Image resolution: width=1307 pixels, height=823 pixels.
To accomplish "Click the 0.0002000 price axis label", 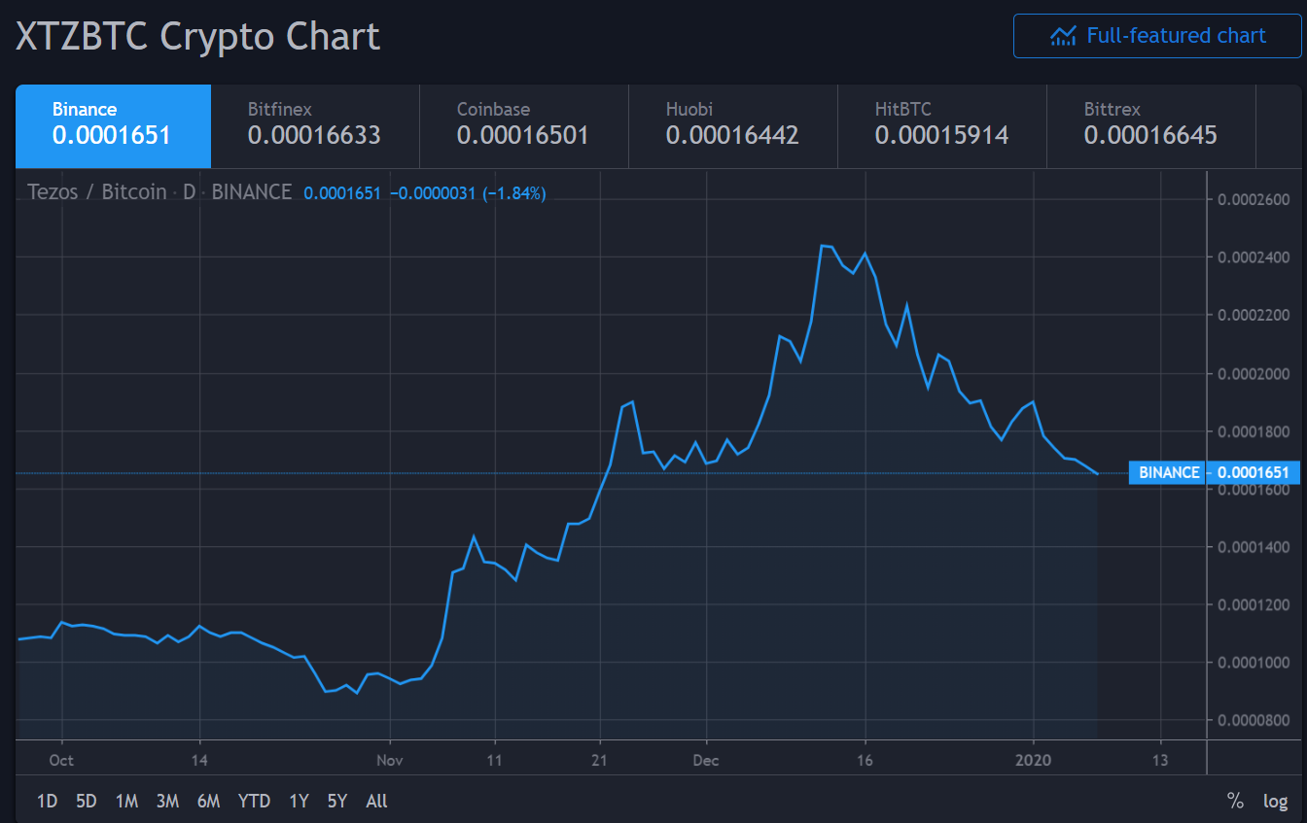I will (x=1254, y=373).
